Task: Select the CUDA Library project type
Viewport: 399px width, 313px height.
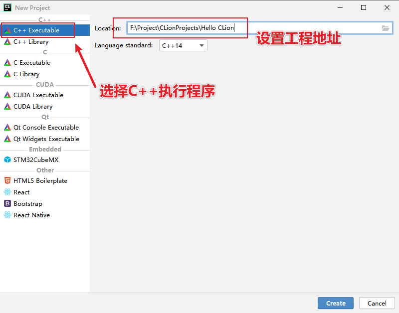Action: tap(33, 106)
